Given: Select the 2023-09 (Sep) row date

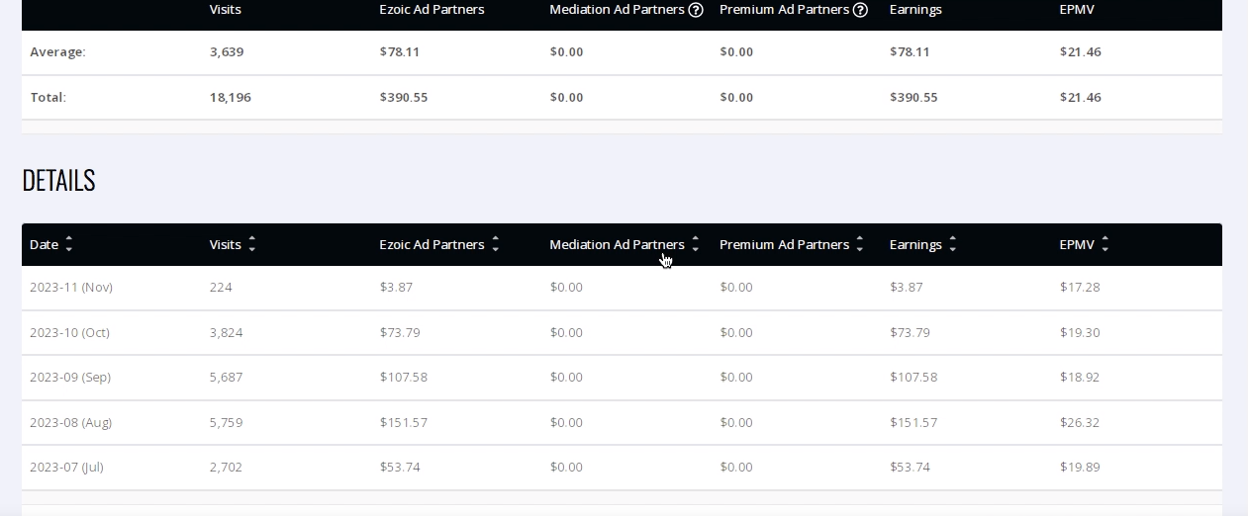Looking at the screenshot, I should (70, 377).
